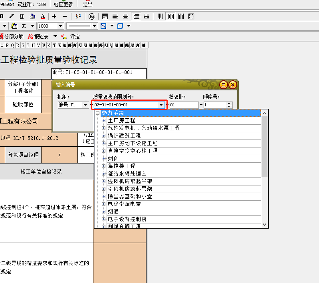Click the plus increase icon
319x283 pixels.
tap(54, 16)
